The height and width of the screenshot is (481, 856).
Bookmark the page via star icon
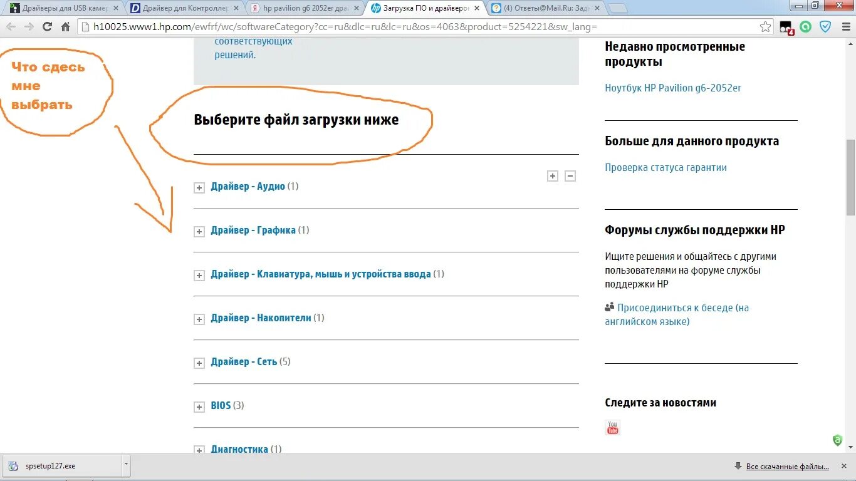[x=765, y=27]
